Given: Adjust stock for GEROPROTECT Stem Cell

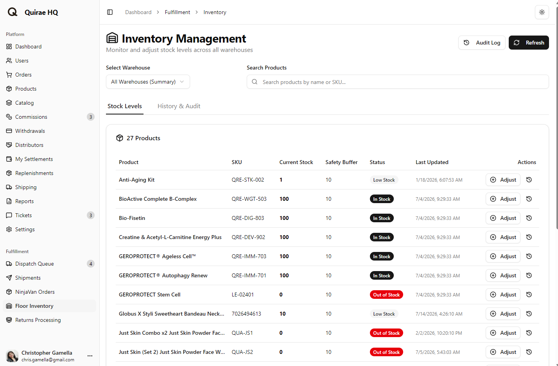Looking at the screenshot, I should tap(503, 295).
